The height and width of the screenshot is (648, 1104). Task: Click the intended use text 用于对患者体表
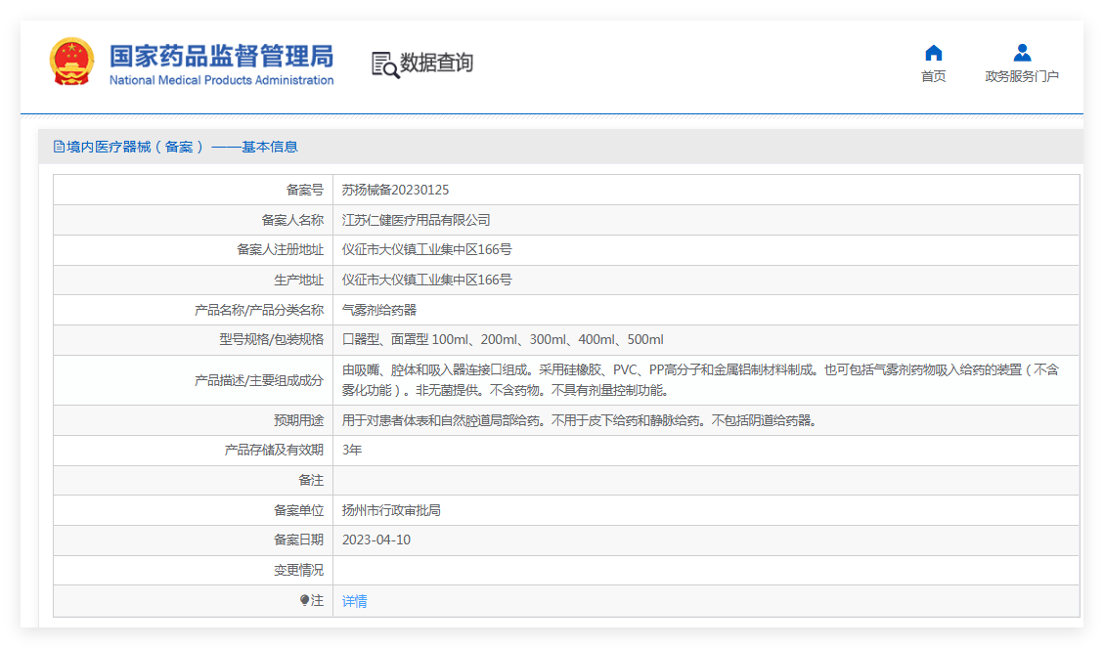click(579, 420)
